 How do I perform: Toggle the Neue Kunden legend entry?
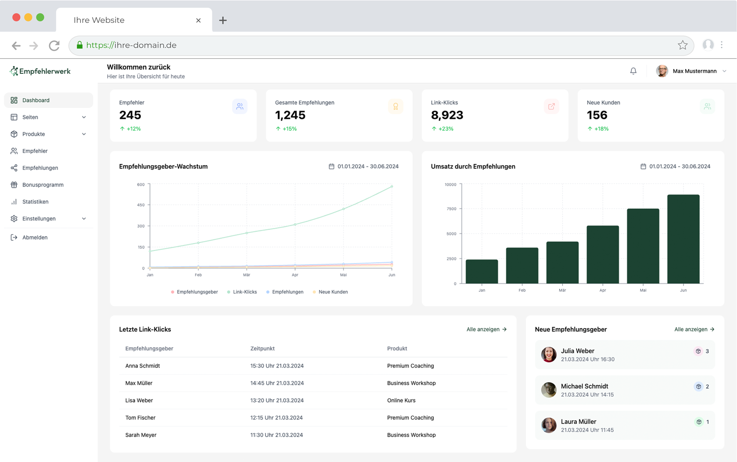pyautogui.click(x=330, y=292)
